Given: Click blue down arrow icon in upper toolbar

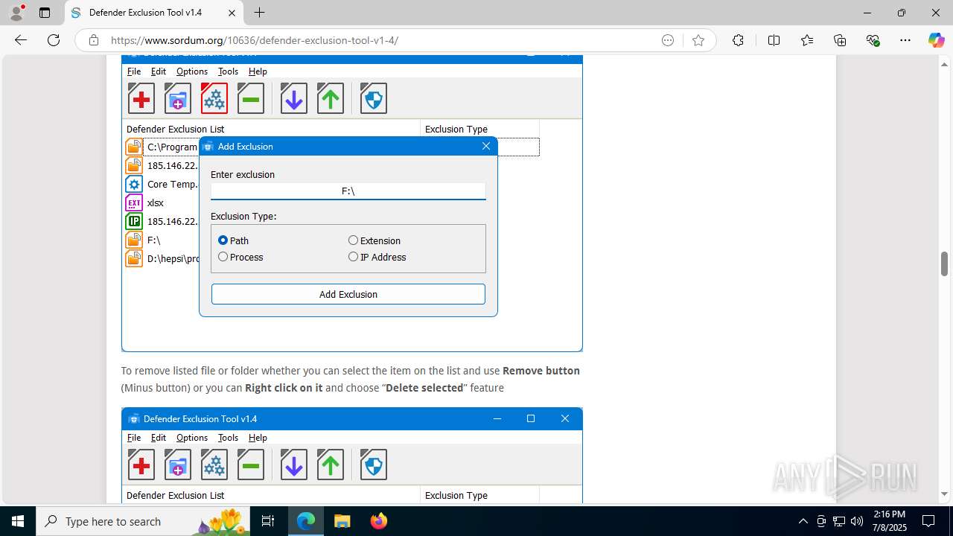Looking at the screenshot, I should tap(294, 98).
